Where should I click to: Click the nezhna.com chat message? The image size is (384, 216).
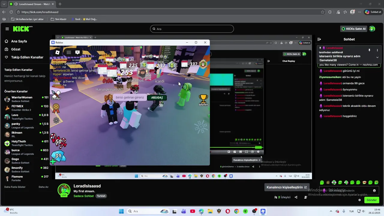[x=349, y=64]
